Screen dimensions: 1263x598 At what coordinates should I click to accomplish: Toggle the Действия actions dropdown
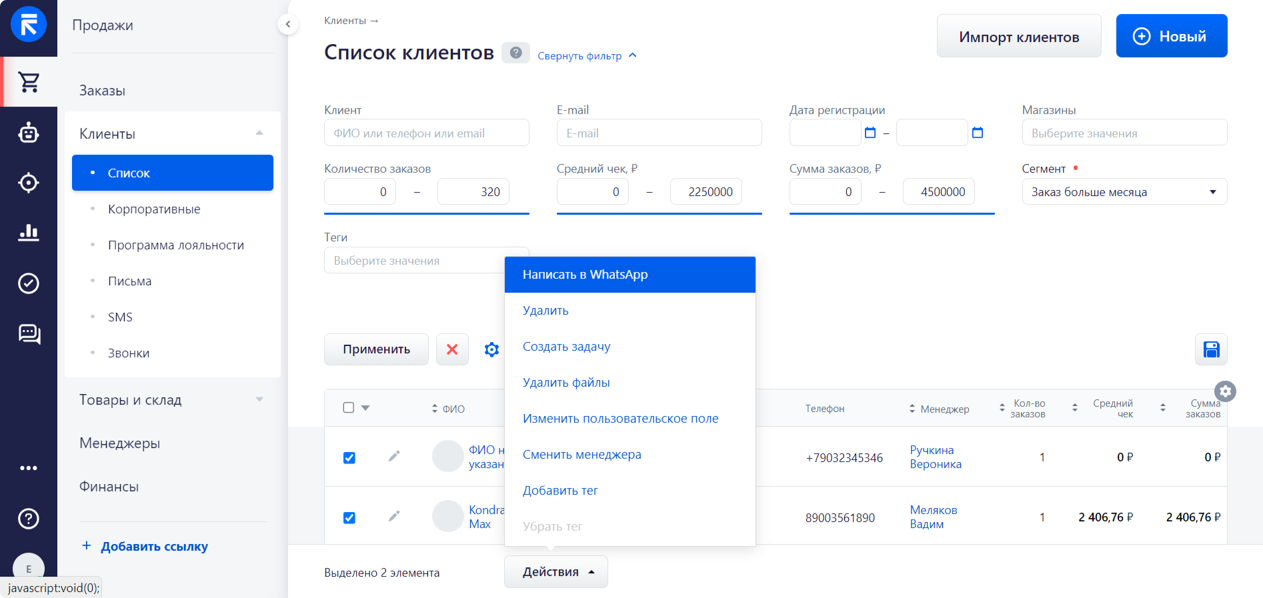coord(556,572)
